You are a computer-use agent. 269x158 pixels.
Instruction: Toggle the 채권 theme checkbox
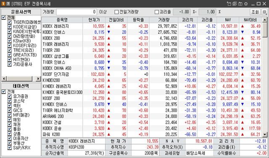[x=10, y=124]
